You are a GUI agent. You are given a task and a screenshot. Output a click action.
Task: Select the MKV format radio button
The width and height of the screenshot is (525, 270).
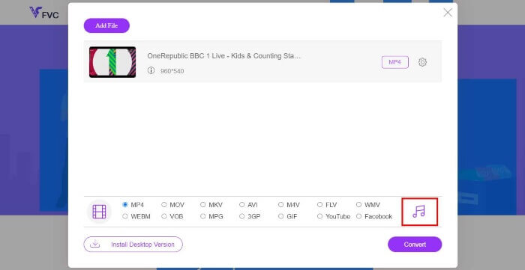pos(203,205)
